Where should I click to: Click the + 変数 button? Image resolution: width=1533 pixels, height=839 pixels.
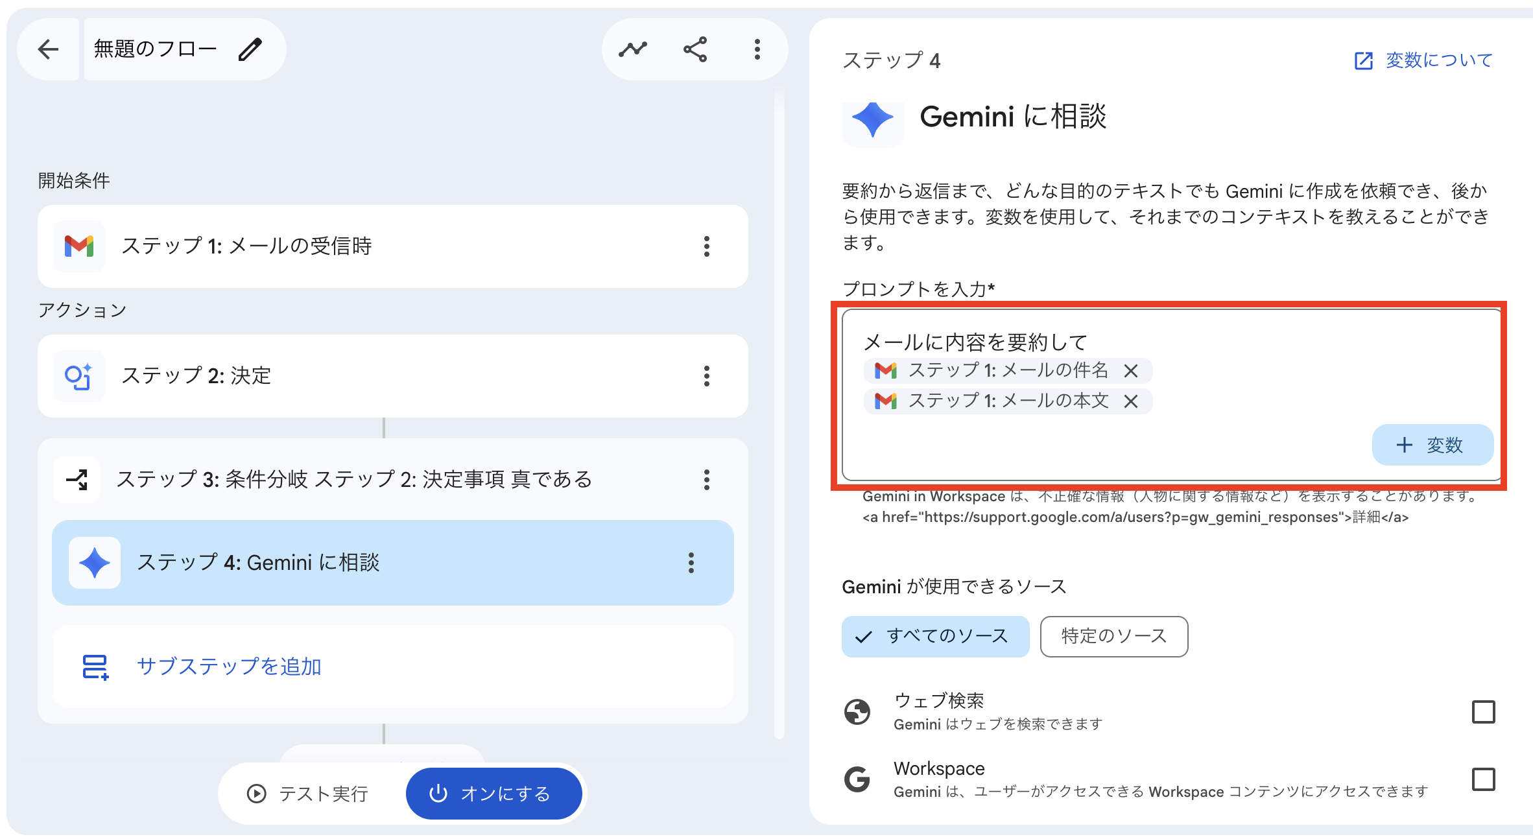click(1432, 445)
